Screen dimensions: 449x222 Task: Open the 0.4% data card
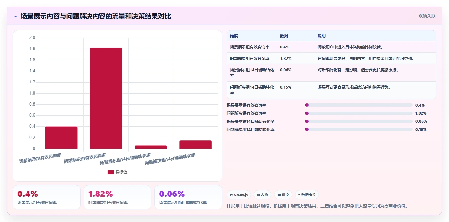point(46,197)
